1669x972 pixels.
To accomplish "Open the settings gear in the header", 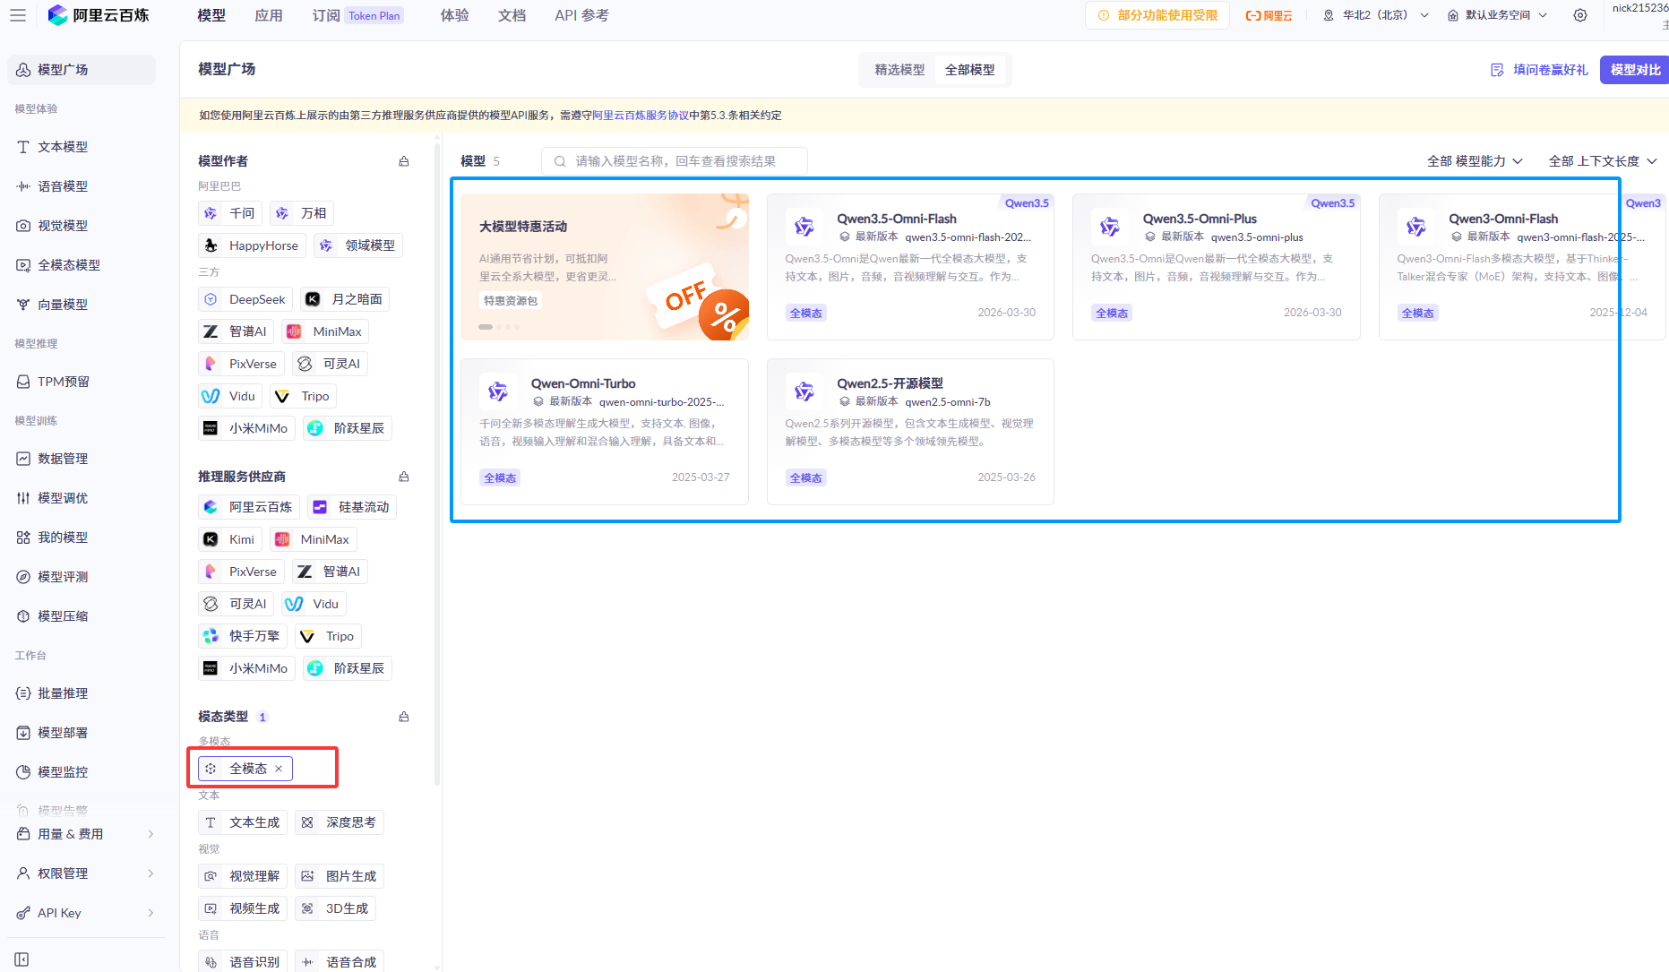I will point(1580,15).
